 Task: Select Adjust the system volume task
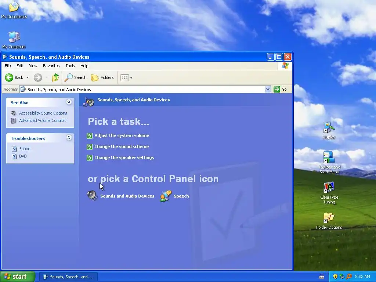[x=122, y=135]
